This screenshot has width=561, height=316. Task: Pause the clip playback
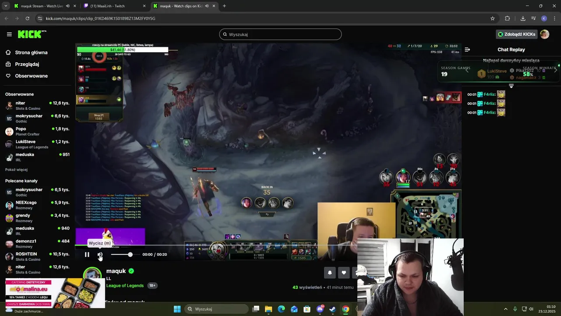tap(87, 255)
